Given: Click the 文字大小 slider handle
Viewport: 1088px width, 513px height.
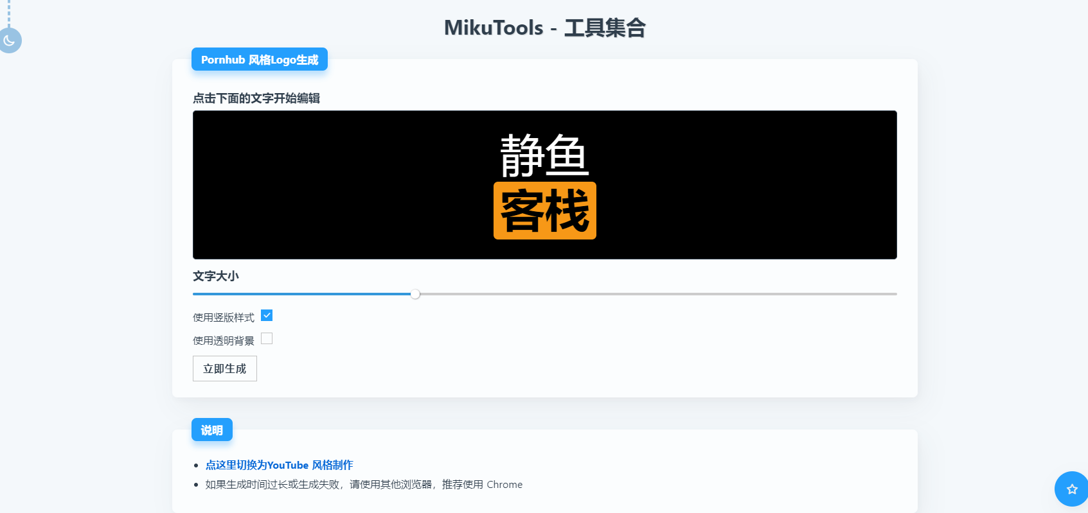Looking at the screenshot, I should [x=416, y=294].
